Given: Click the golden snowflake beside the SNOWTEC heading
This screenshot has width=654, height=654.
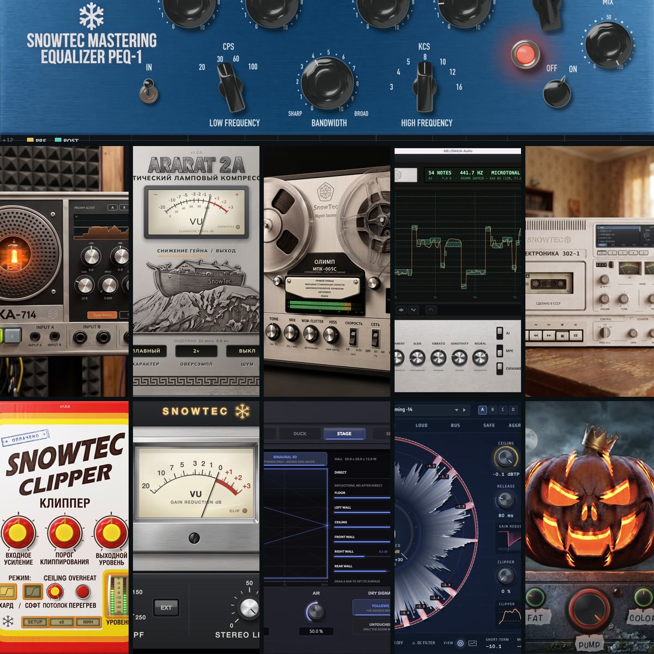Looking at the screenshot, I should [243, 411].
